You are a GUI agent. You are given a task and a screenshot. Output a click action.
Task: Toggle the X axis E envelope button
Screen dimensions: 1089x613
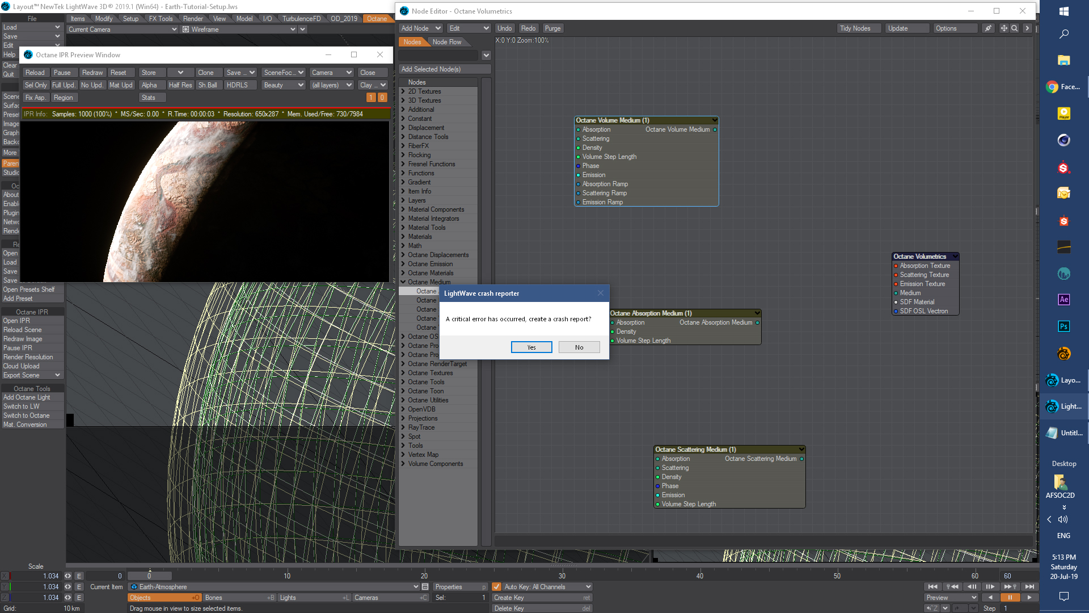click(79, 576)
